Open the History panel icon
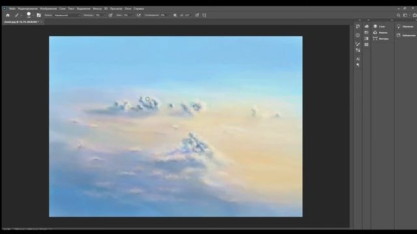This screenshot has width=417, height=234. (358, 26)
